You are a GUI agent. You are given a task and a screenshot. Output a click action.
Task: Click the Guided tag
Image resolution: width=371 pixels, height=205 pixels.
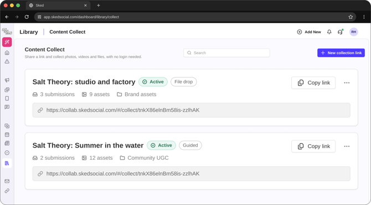[x=190, y=145]
